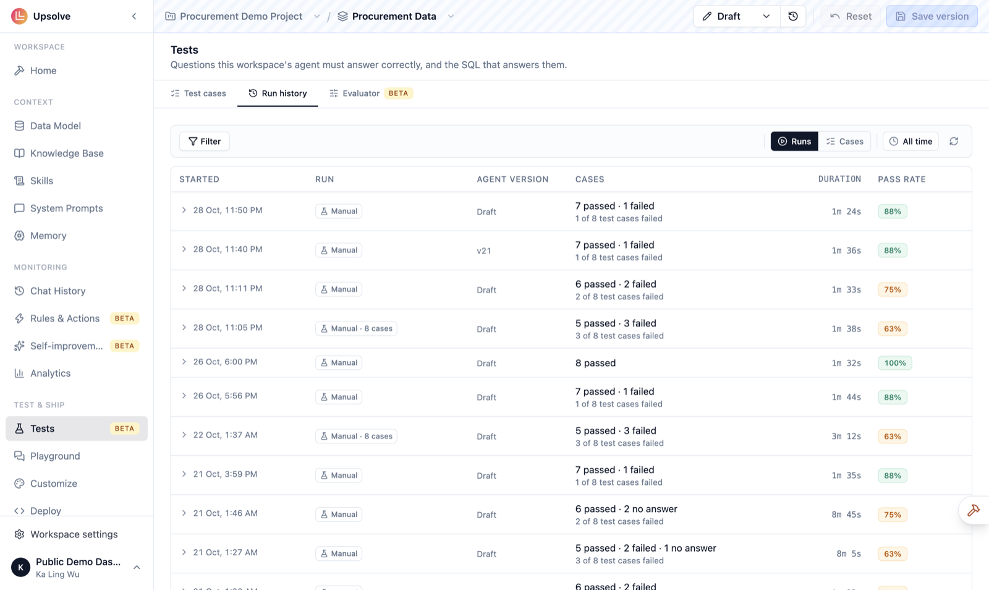Click the Upsolve logo icon
This screenshot has height=590, width=989.
[19, 16]
